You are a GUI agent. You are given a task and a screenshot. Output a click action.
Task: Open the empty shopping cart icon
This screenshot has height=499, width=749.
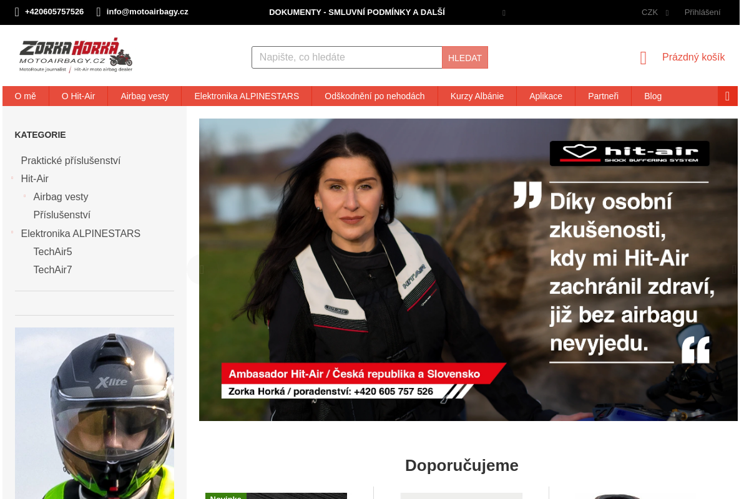point(643,57)
